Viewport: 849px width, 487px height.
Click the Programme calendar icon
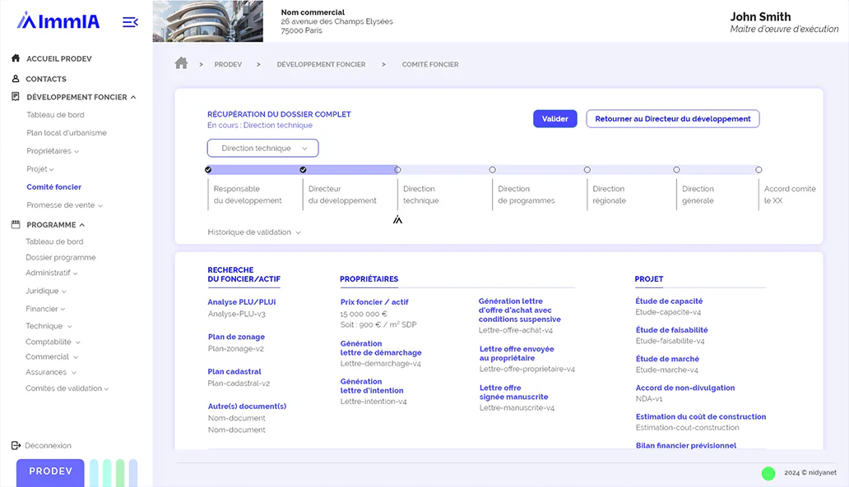pos(16,224)
